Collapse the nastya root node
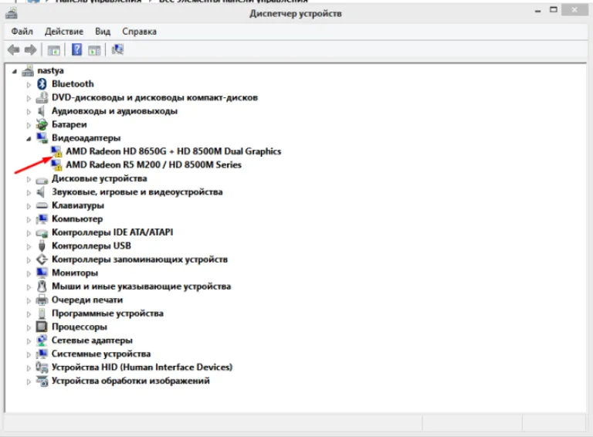The width and height of the screenshot is (593, 437). pos(15,71)
